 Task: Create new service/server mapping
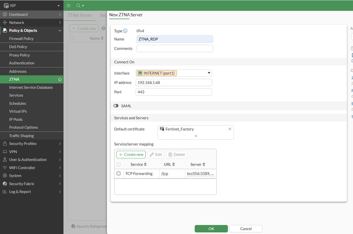pos(131,154)
